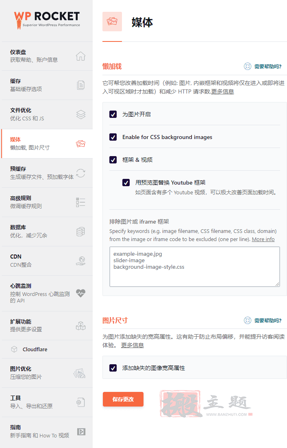The width and height of the screenshot is (287, 448).
Task: Click the image optimization pictures icon
Action: click(79, 373)
